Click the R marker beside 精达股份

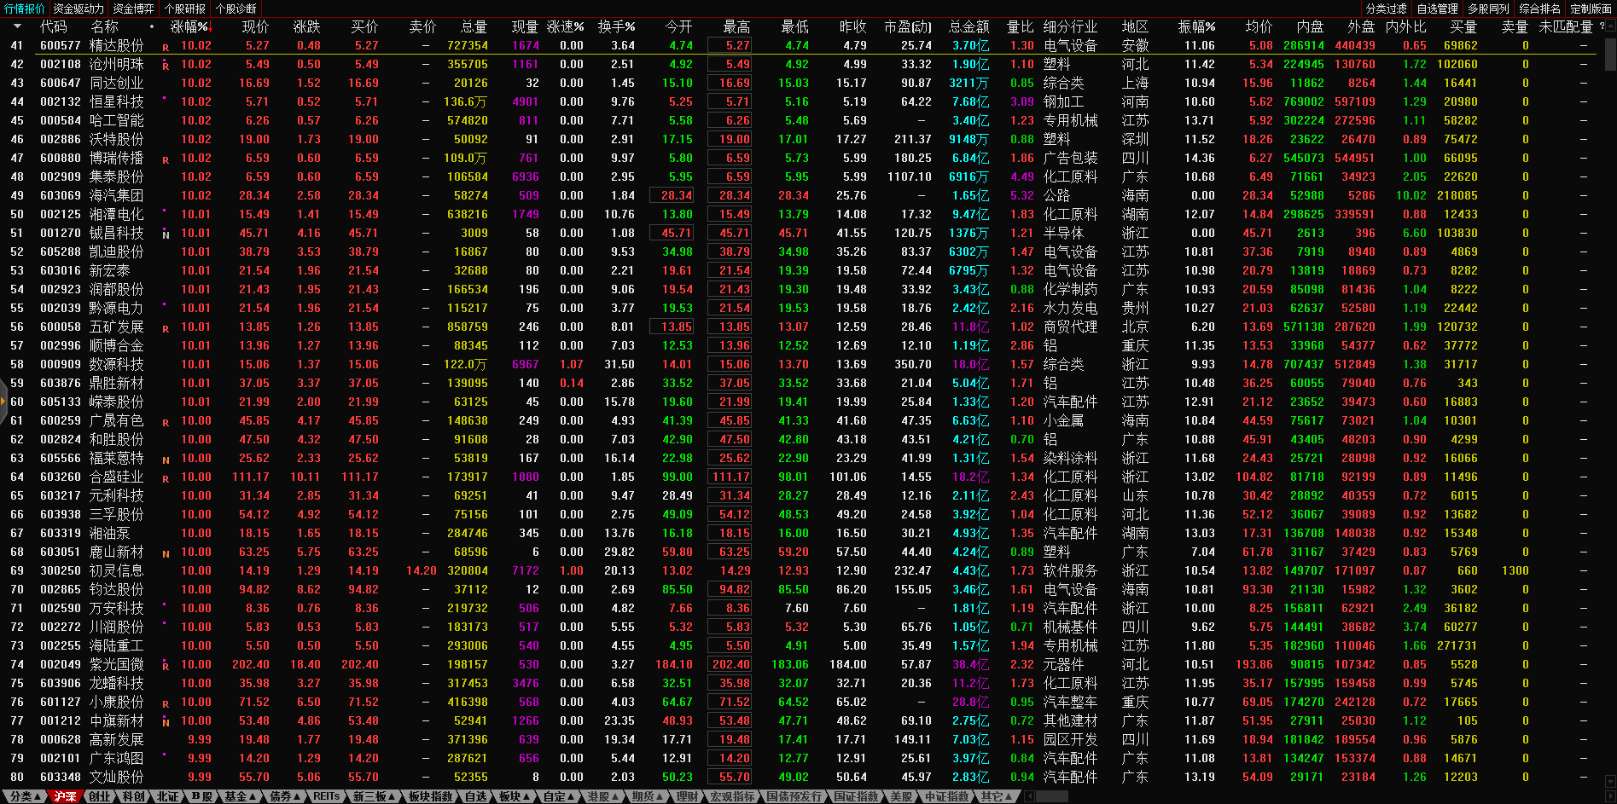pos(166,48)
